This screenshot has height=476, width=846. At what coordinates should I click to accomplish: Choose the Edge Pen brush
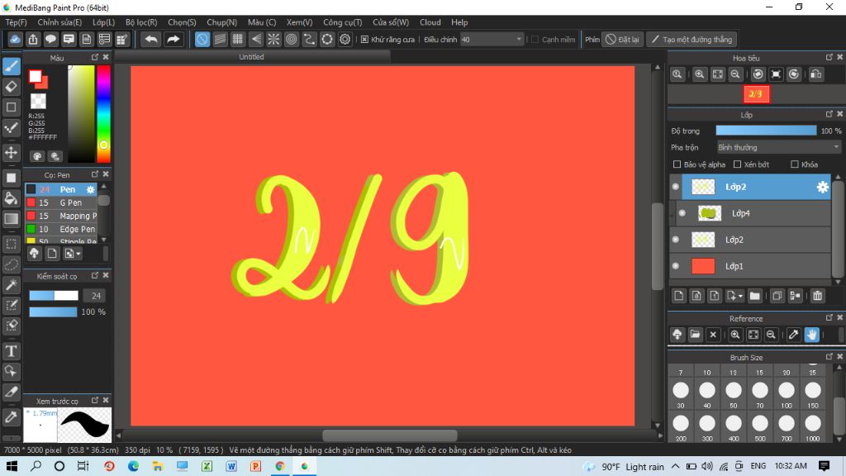[x=61, y=229]
